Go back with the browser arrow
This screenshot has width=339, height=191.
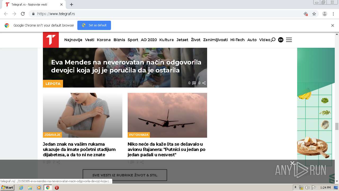tap(6, 14)
